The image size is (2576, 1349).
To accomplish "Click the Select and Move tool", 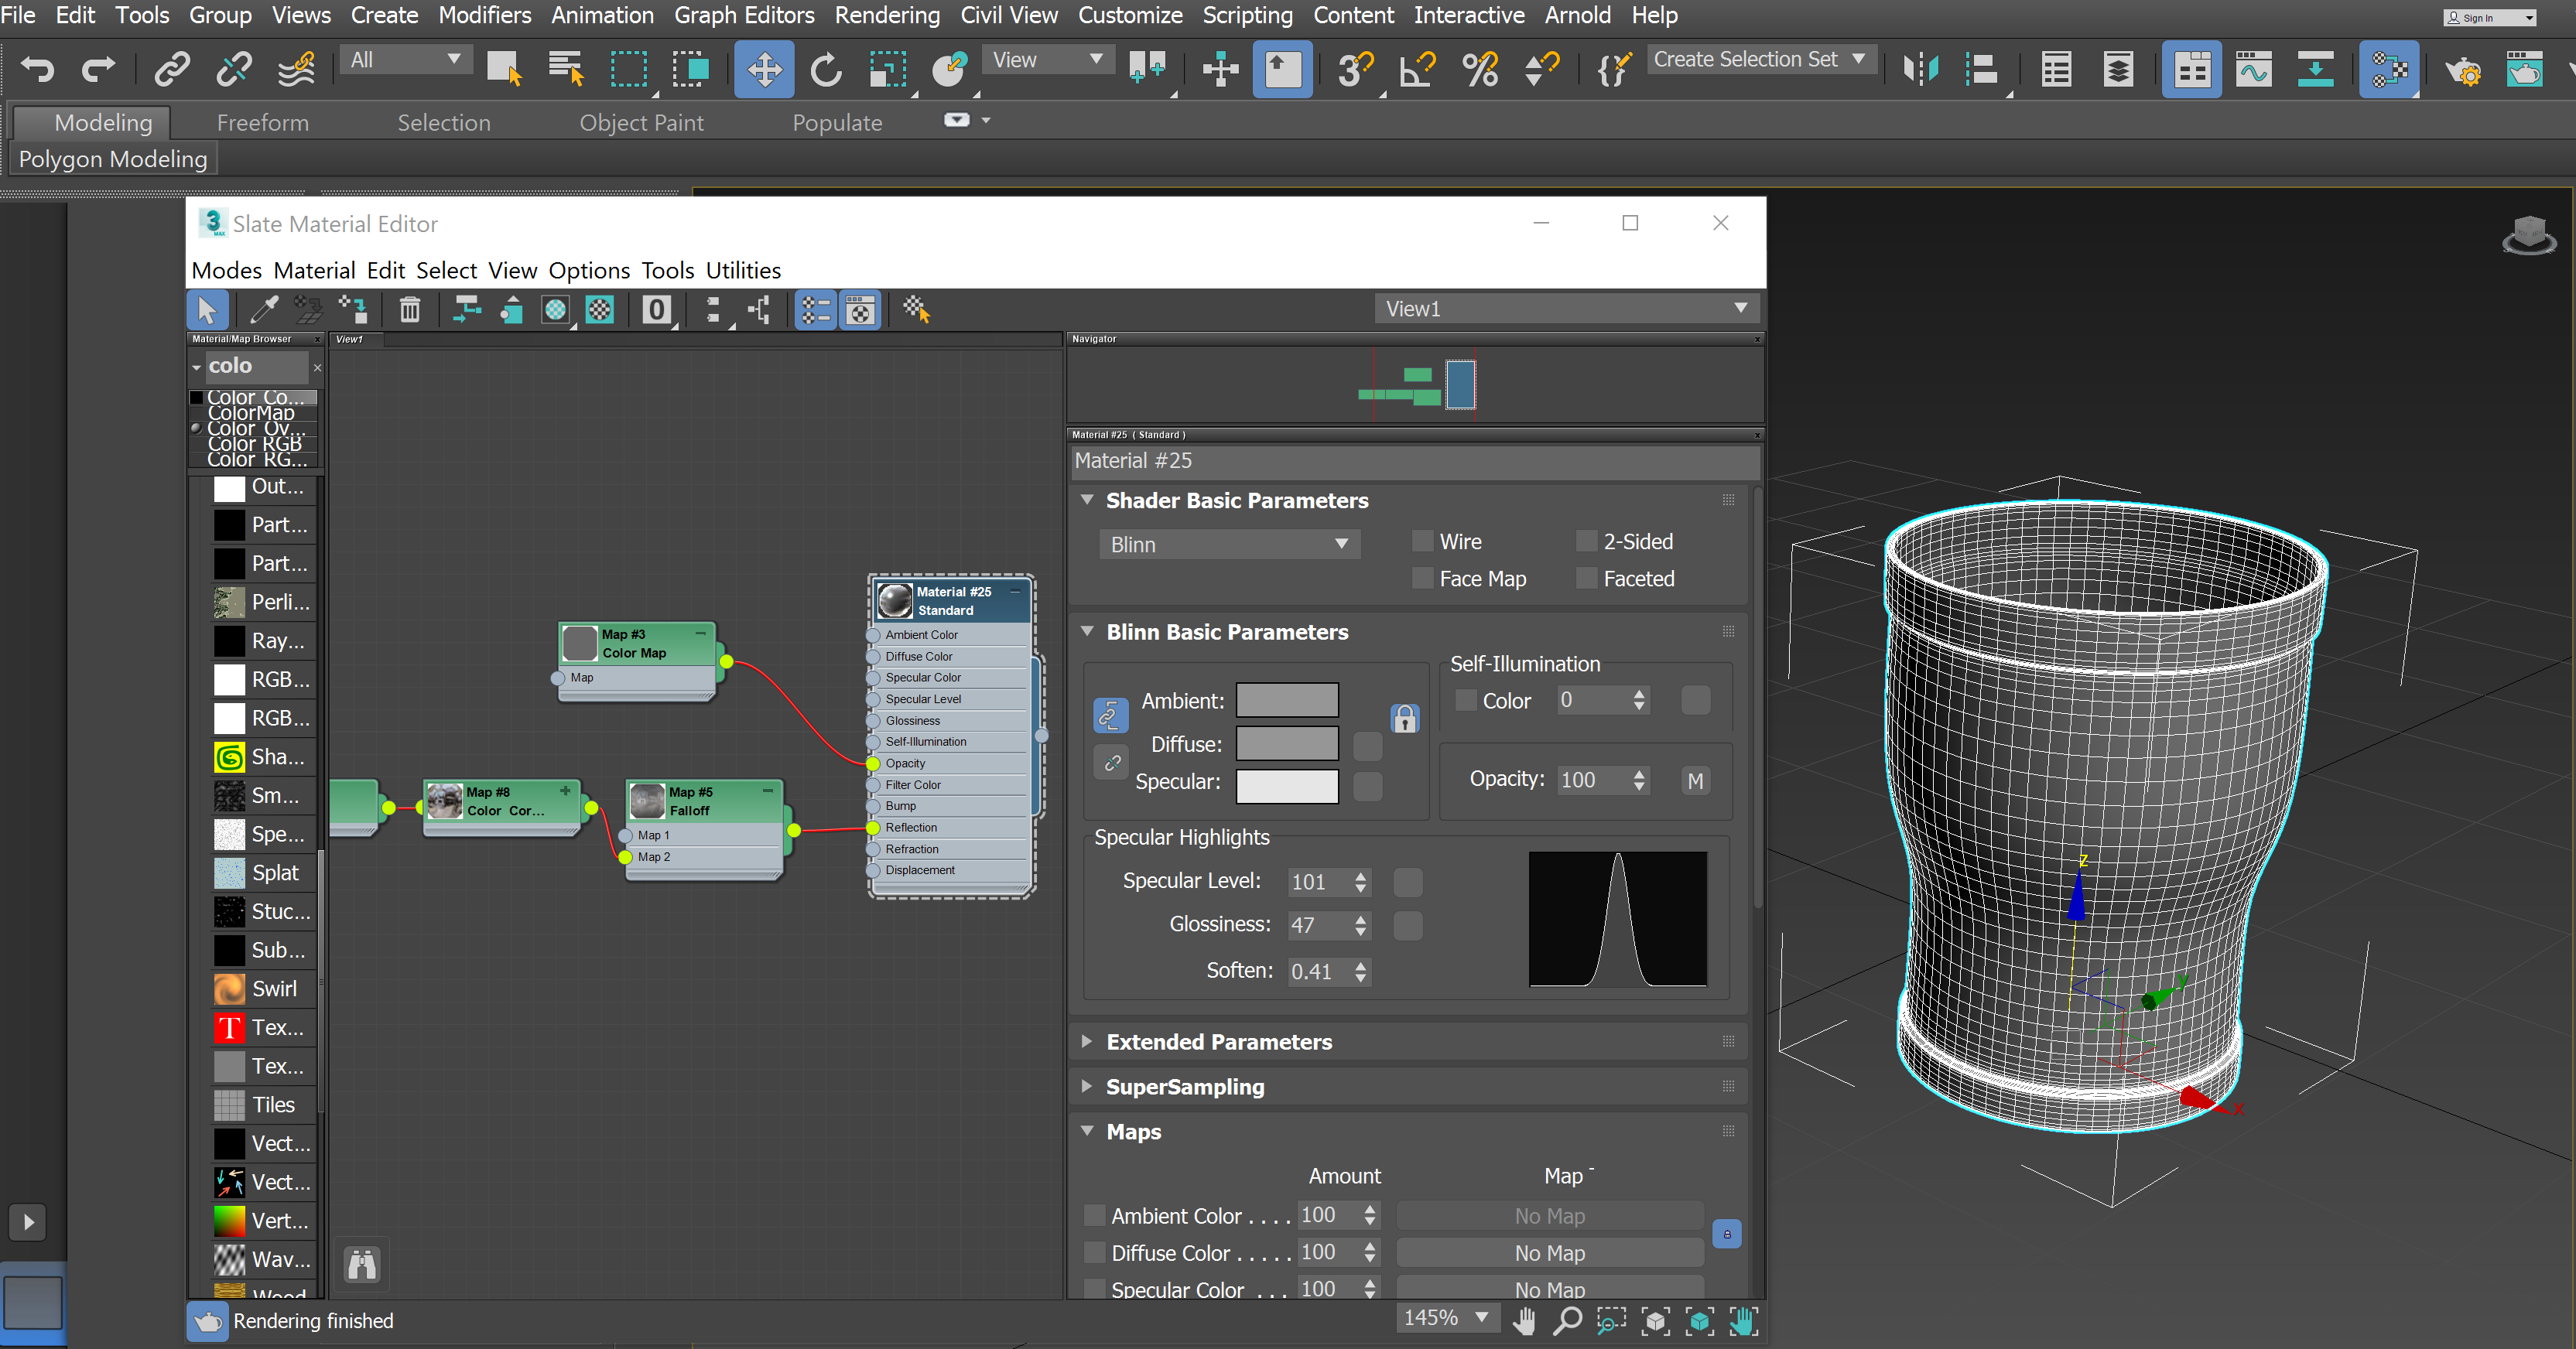I will tap(763, 69).
